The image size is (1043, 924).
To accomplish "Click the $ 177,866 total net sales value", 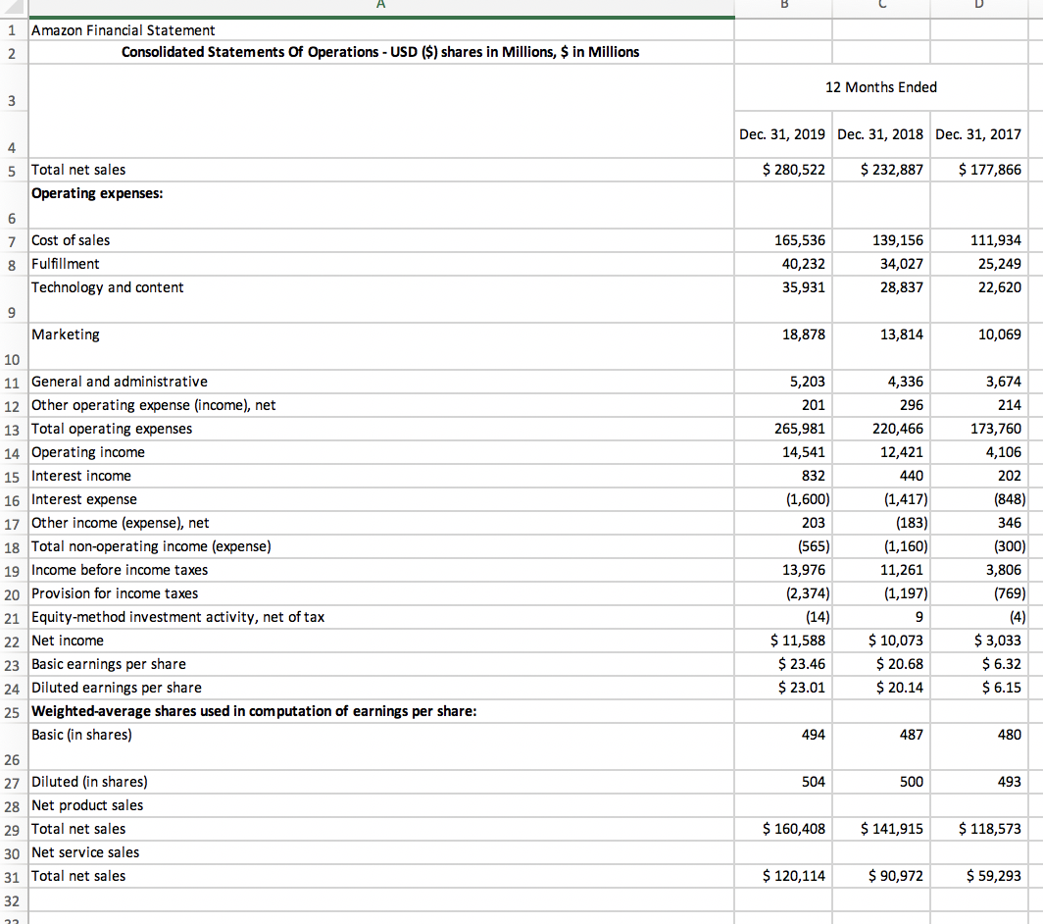I will click(x=990, y=170).
